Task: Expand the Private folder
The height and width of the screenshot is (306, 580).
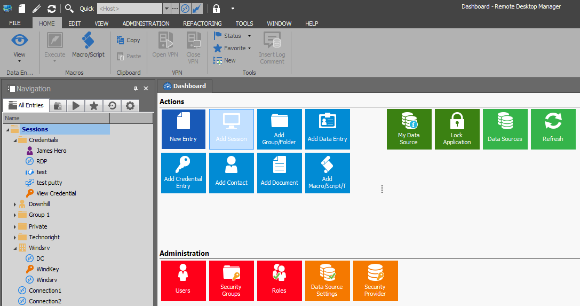Action: coord(15,226)
